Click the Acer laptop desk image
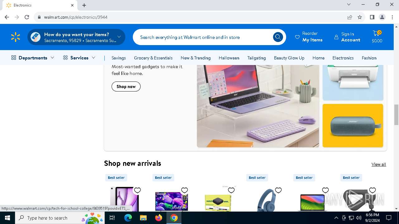399x224 pixels. [x=258, y=106]
